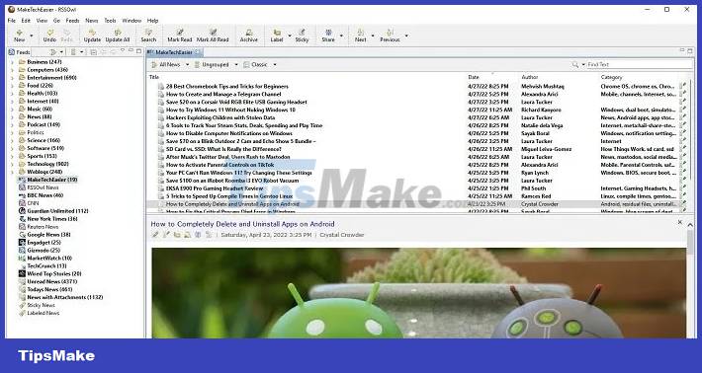Toggle sticky pin on Chromebook Tips row

pos(683,86)
